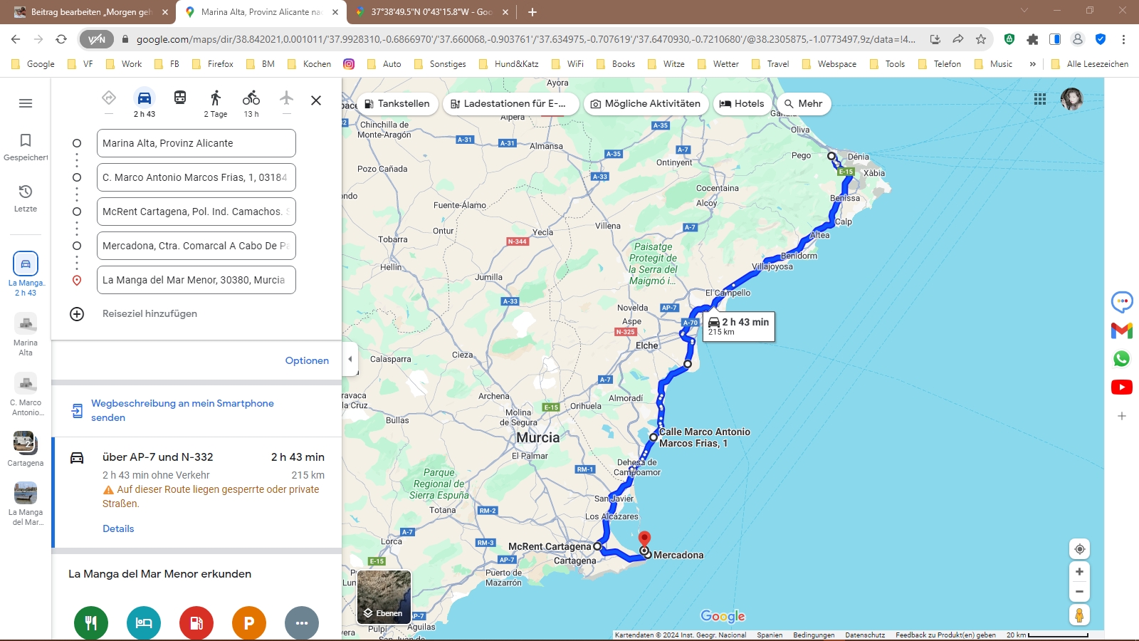Open La Manga 2 h 43 sidebar item

26,274
